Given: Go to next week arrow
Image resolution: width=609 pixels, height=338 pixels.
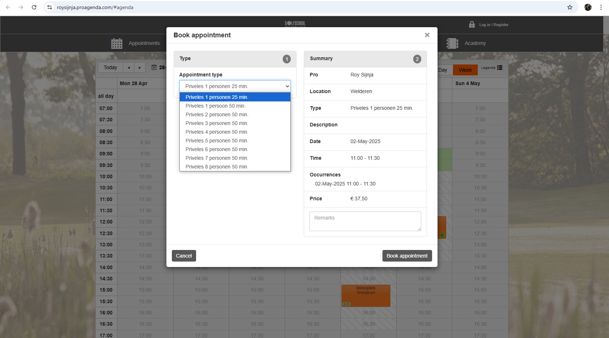Looking at the screenshot, I should (x=140, y=68).
